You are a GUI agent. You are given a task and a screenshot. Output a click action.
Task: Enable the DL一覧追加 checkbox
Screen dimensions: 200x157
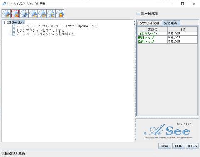[138, 14]
